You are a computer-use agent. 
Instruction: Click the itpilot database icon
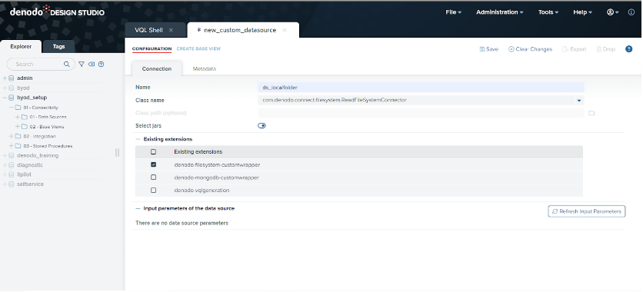click(x=12, y=174)
